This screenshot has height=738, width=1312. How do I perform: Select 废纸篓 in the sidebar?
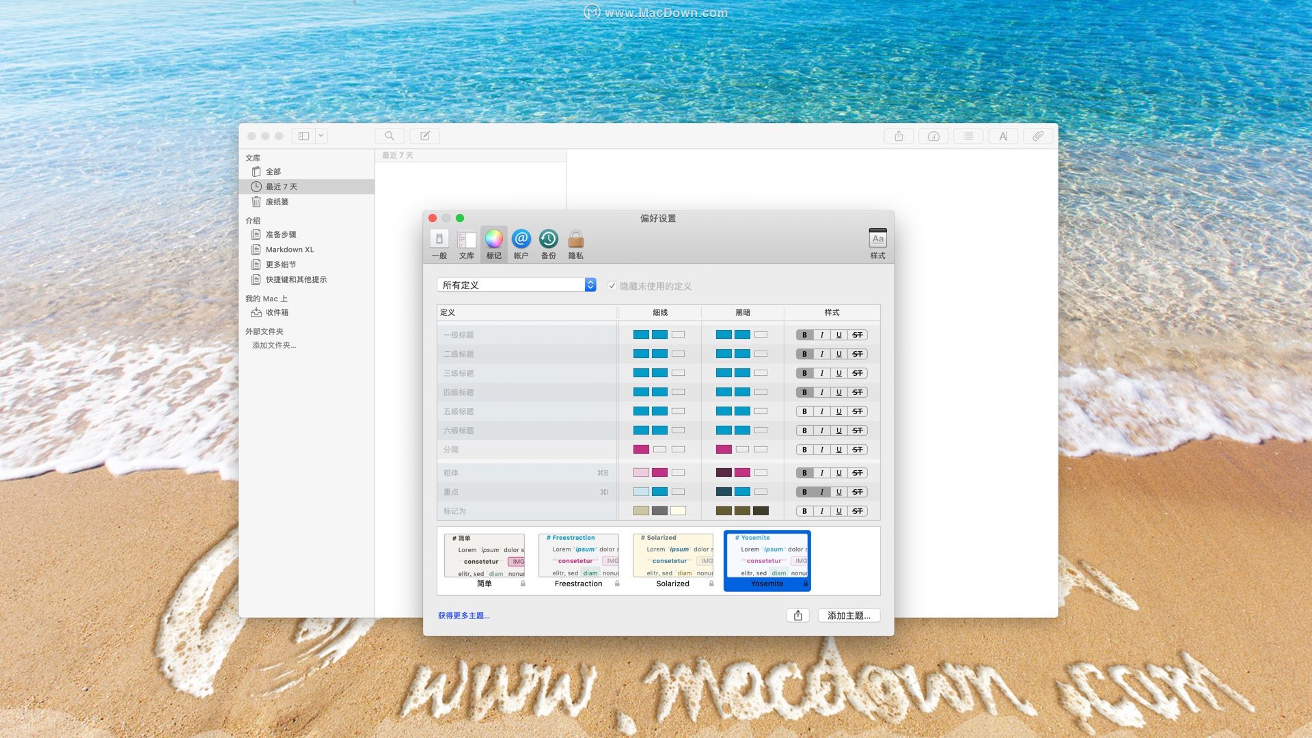(277, 202)
